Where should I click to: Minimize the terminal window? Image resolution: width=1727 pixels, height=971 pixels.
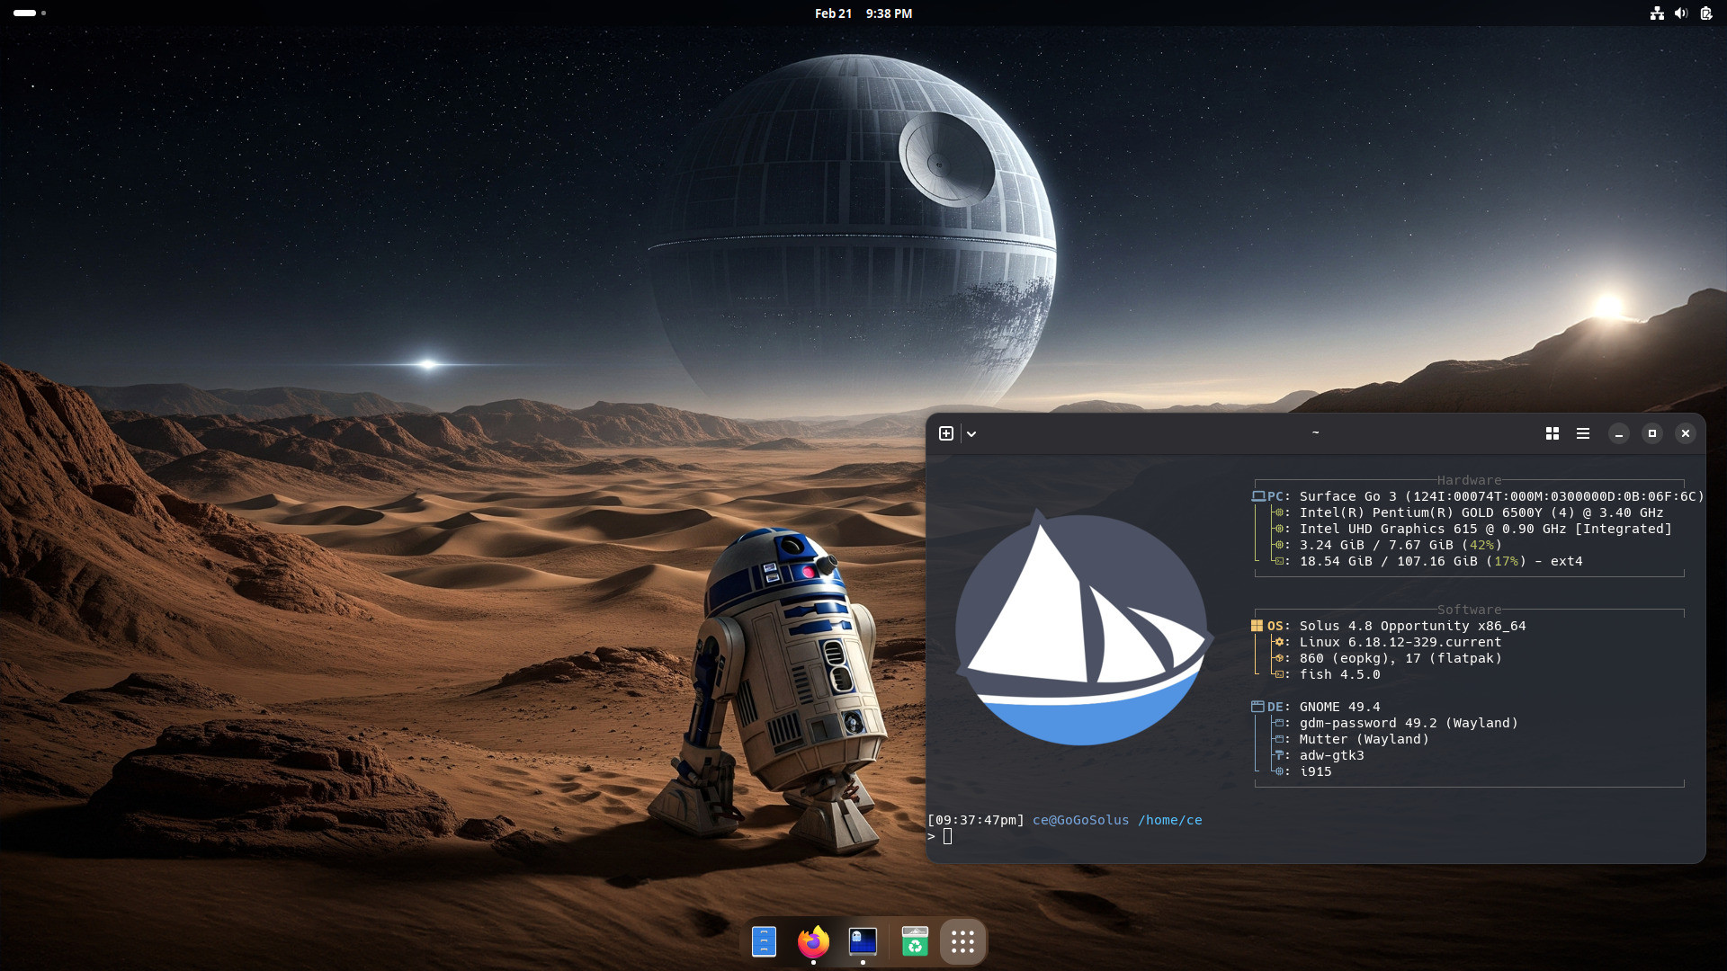tap(1618, 433)
